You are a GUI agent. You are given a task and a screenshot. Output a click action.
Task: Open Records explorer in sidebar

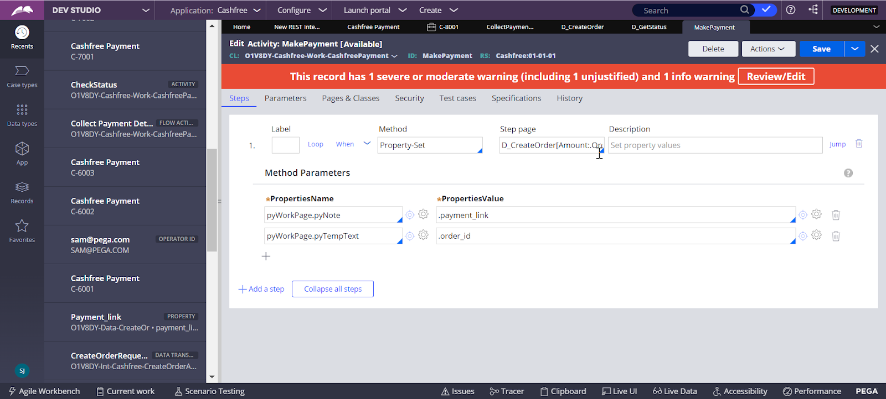tap(22, 192)
